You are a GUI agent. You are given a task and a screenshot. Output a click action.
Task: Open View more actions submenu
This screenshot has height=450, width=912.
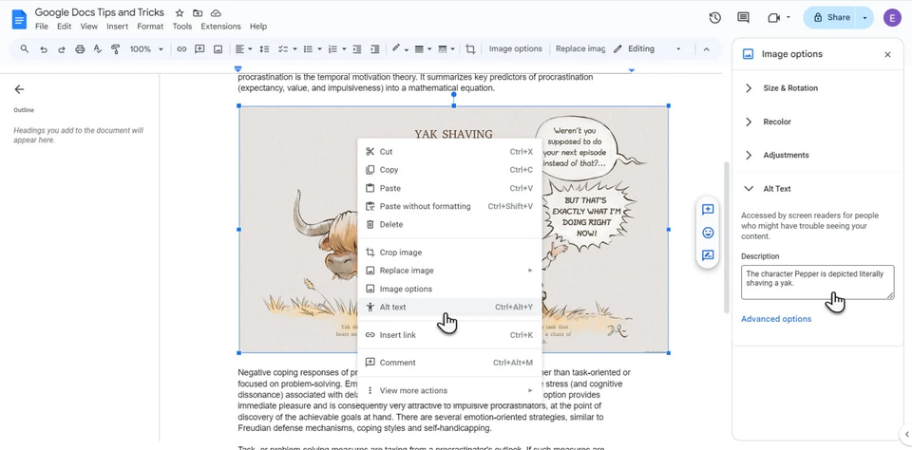pyautogui.click(x=449, y=391)
